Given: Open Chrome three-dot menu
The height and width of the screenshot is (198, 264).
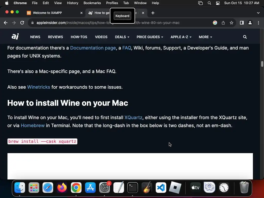Looking at the screenshot, I should pyautogui.click(x=258, y=23).
